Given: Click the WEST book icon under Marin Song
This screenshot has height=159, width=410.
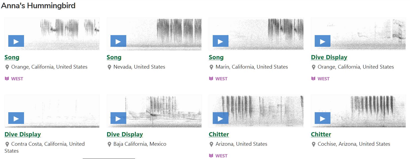Looking at the screenshot, I should (211, 78).
